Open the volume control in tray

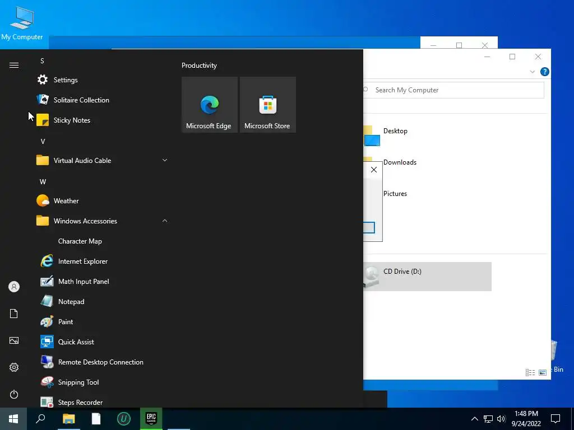point(501,419)
